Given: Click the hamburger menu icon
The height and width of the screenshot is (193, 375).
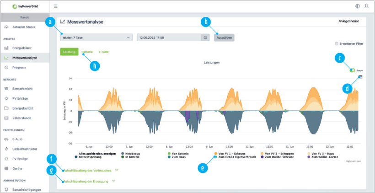Looking at the screenshot, I should tap(56, 6).
